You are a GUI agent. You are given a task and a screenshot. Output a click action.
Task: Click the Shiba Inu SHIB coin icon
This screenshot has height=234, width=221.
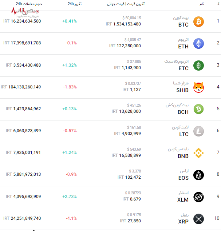point(198,87)
